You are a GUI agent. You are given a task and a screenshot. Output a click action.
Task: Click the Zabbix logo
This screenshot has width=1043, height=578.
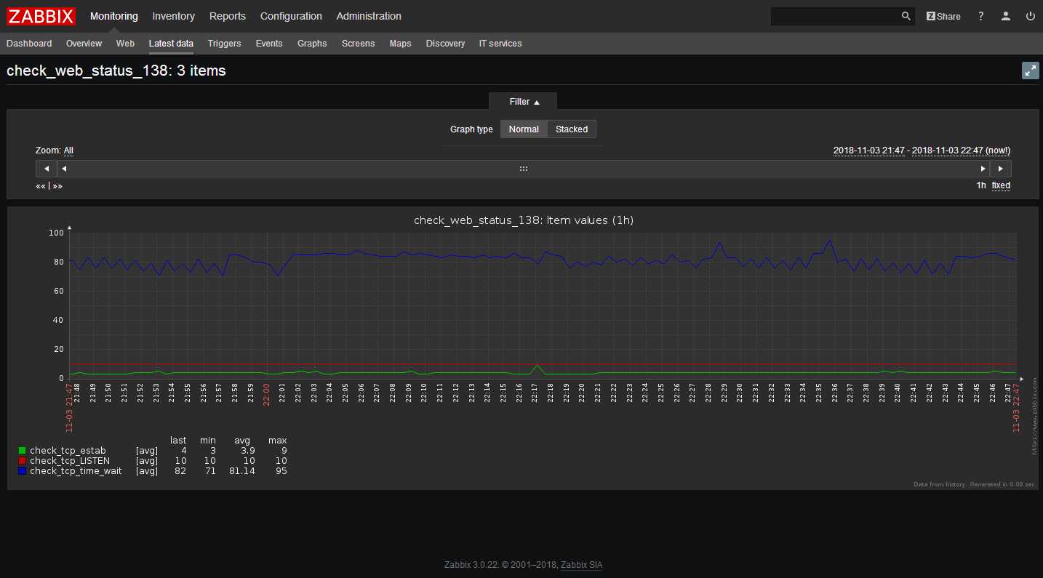(x=41, y=16)
